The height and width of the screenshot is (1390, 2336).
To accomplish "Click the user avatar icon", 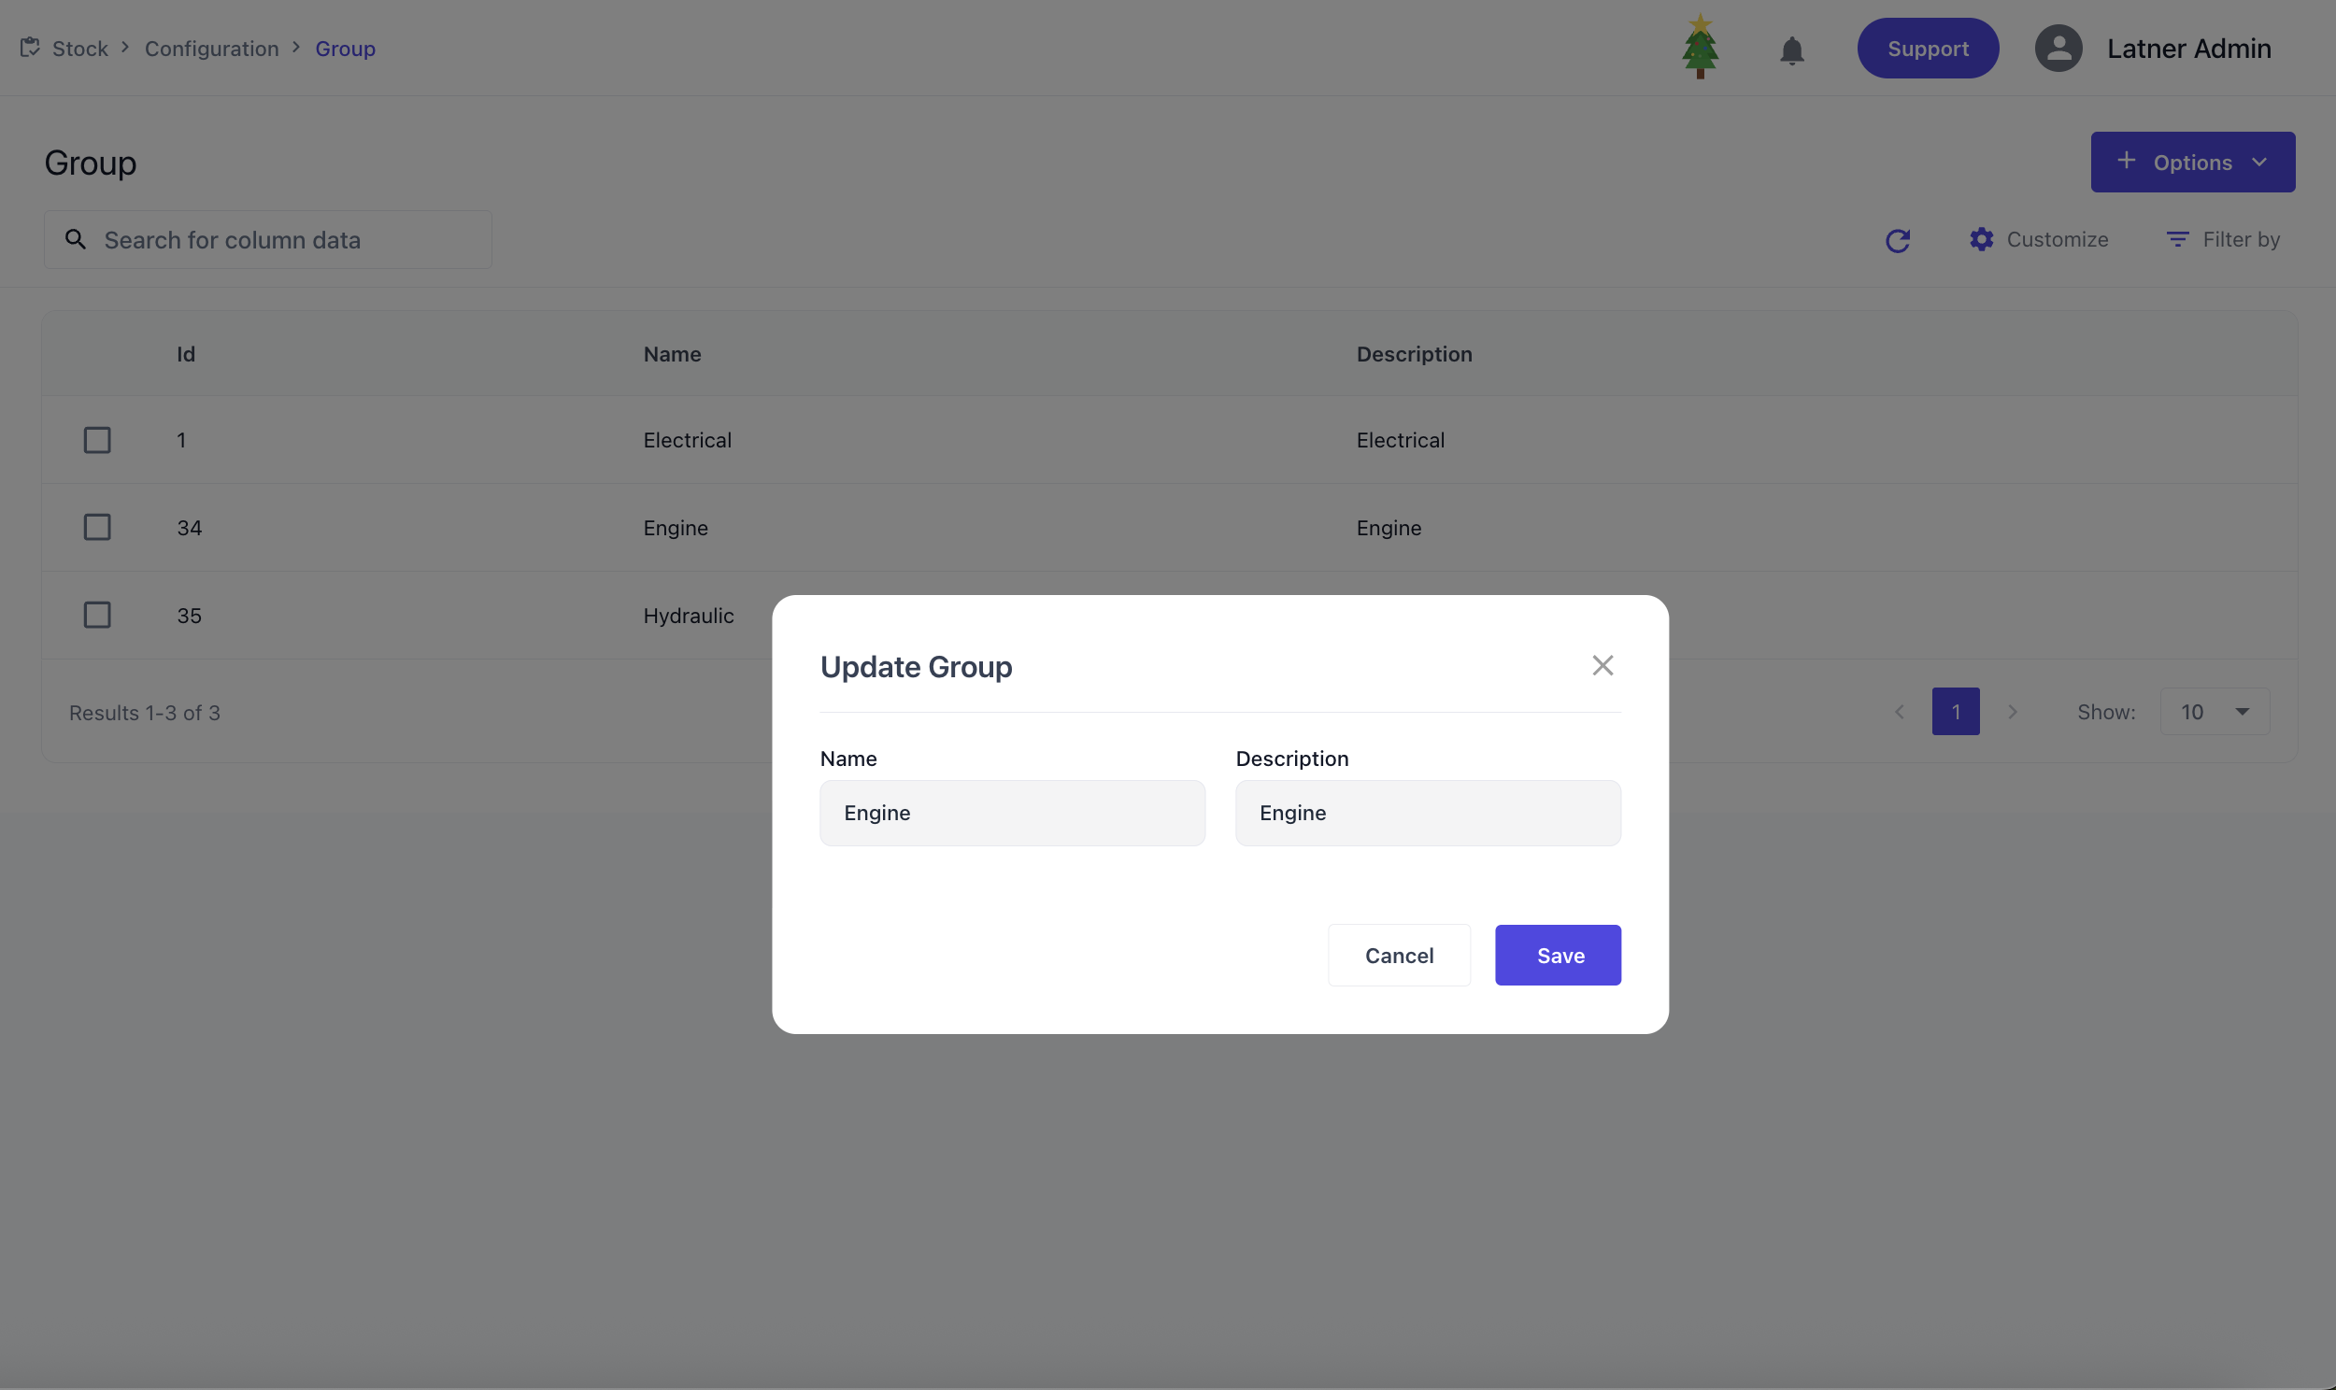I will [x=2058, y=49].
